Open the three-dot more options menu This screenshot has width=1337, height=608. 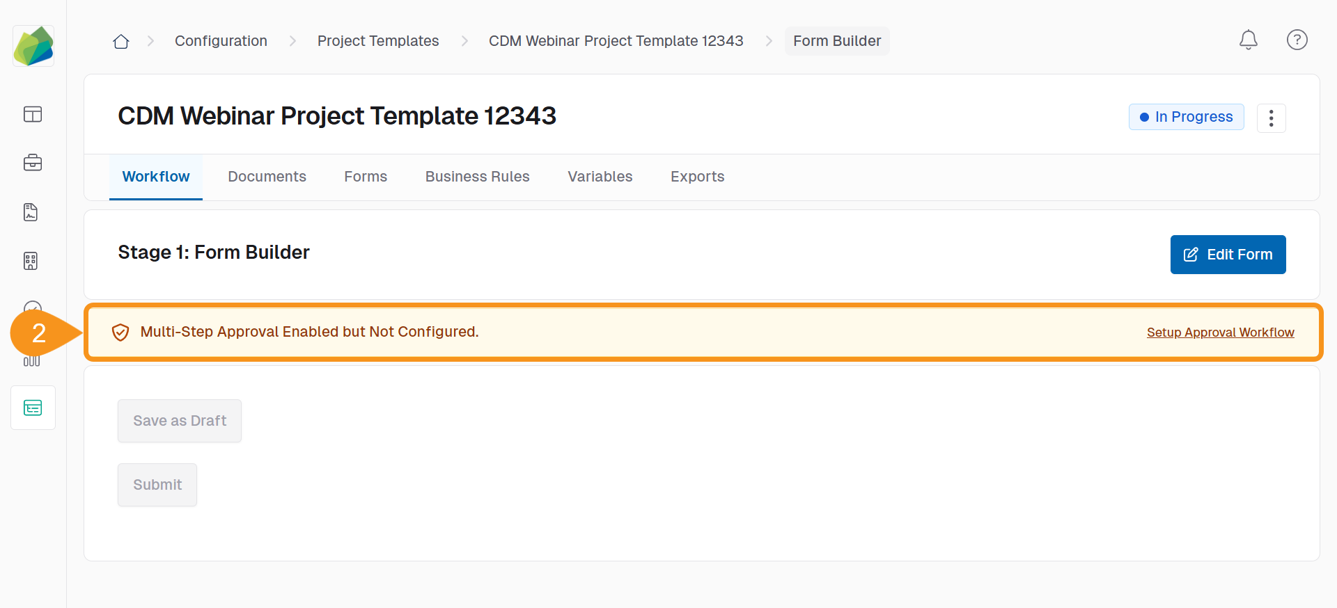pyautogui.click(x=1271, y=118)
